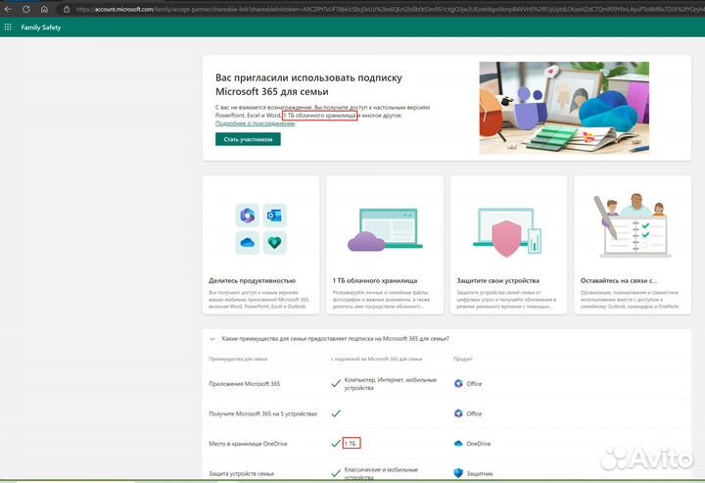This screenshot has width=705, height=483.
Task: Click the 1 ТБ value in OneDrive row
Action: pyautogui.click(x=351, y=444)
